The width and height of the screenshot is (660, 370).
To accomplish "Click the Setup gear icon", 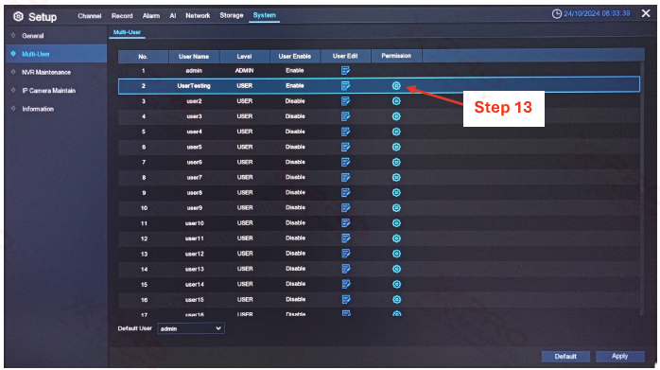I will [18, 16].
